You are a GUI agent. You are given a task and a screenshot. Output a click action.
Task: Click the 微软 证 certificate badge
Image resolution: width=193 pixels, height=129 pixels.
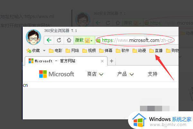pos(84,40)
